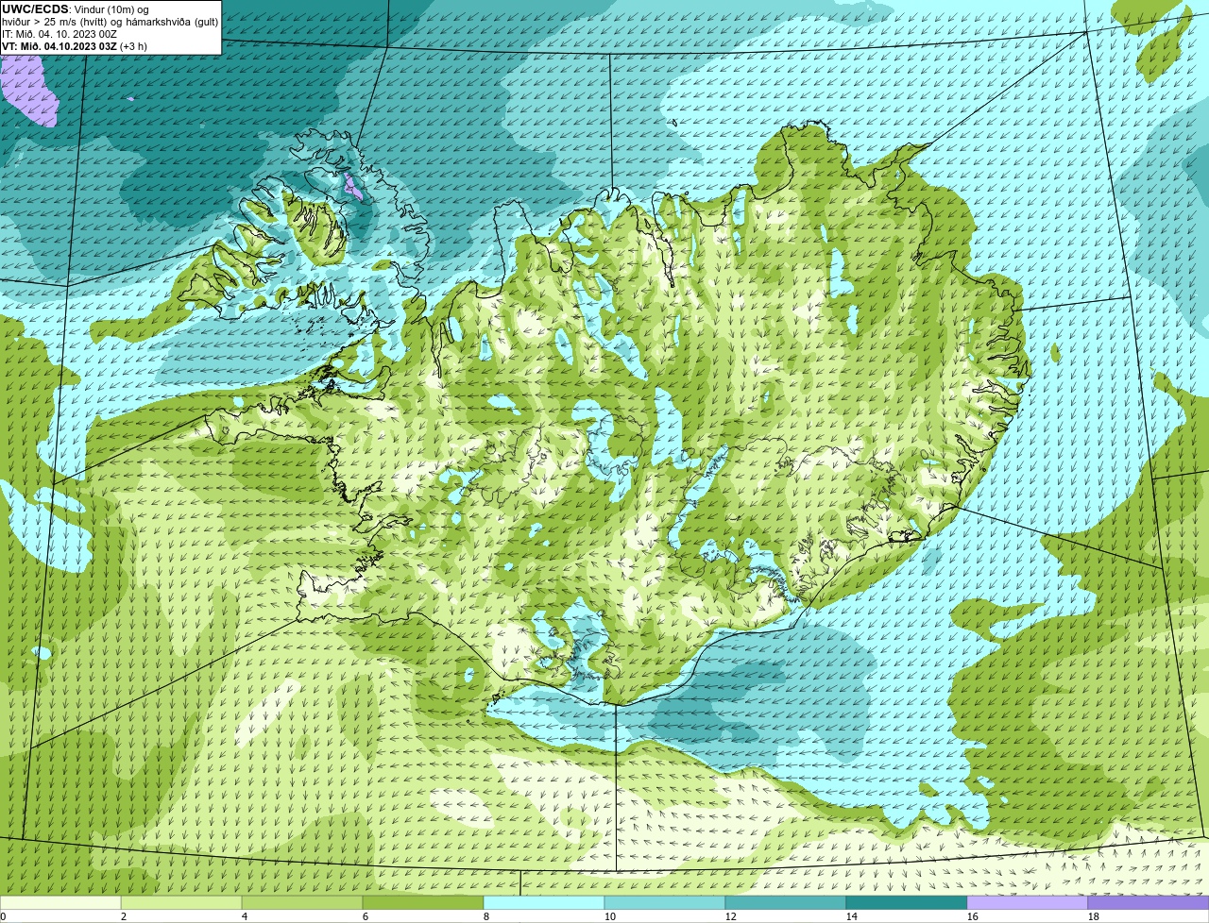This screenshot has height=923, width=1209.
Task: Click the above-18 m/s purple swatch
Action: pyautogui.click(x=1149, y=902)
